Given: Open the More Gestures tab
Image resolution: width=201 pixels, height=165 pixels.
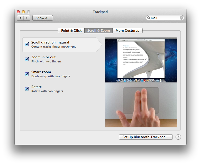Looking at the screenshot, I should [127, 31].
